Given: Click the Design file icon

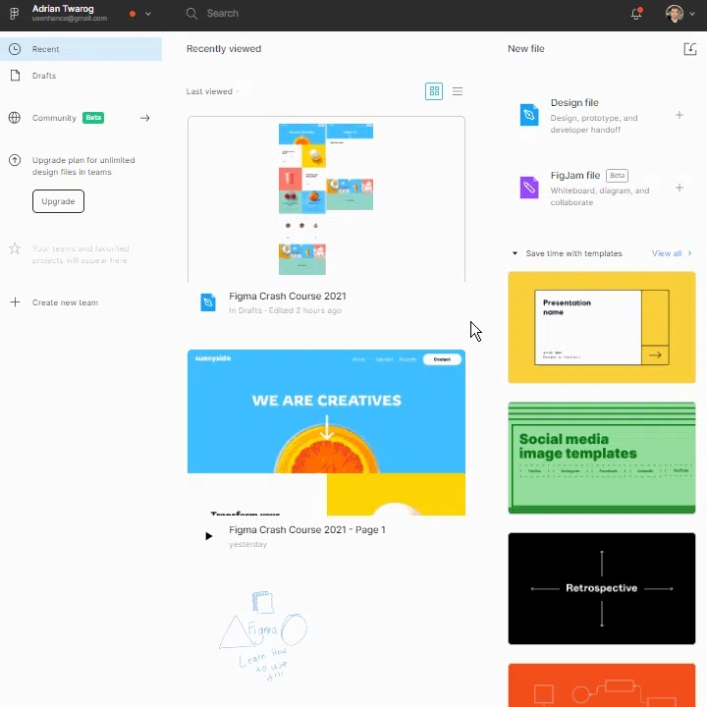Looking at the screenshot, I should tap(529, 115).
